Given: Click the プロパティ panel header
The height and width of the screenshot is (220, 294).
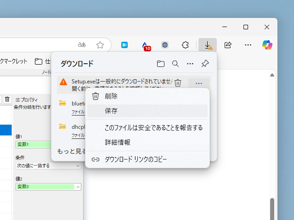Looking at the screenshot, I should coord(26,100).
